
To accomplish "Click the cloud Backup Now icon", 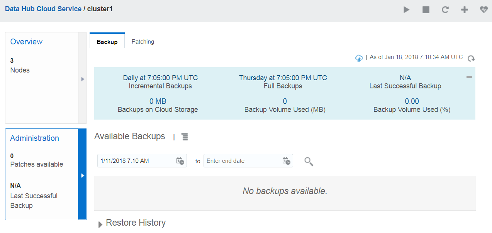I will [359, 58].
